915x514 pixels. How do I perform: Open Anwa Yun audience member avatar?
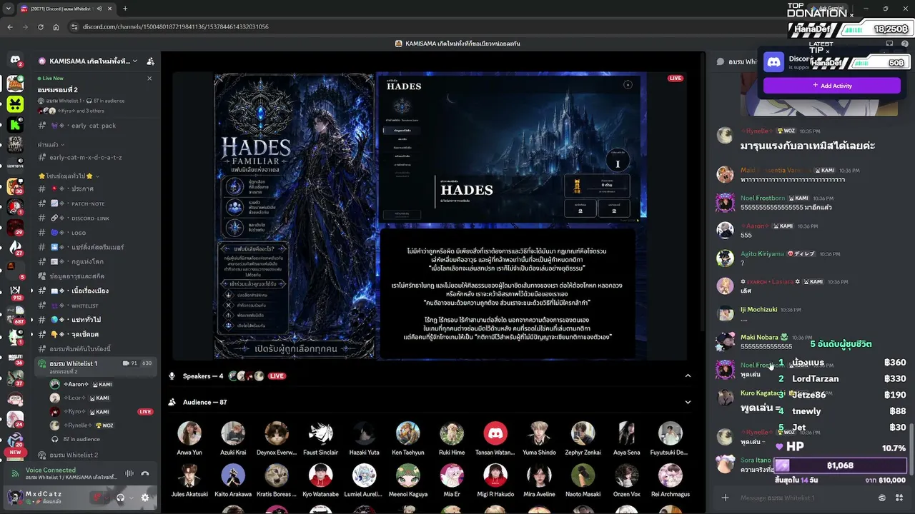click(x=189, y=433)
